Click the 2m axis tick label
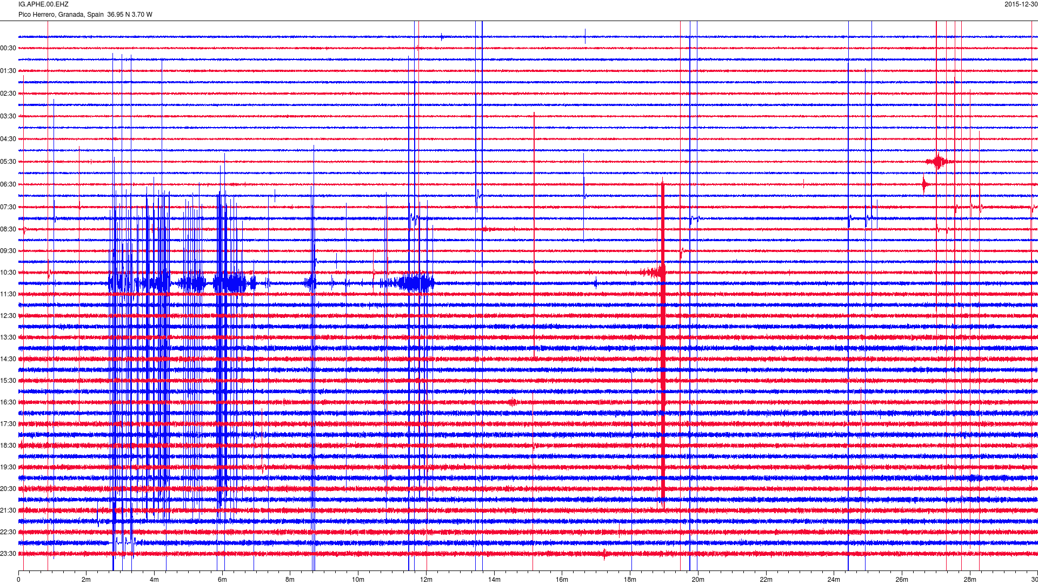The image size is (1038, 584). tap(86, 580)
